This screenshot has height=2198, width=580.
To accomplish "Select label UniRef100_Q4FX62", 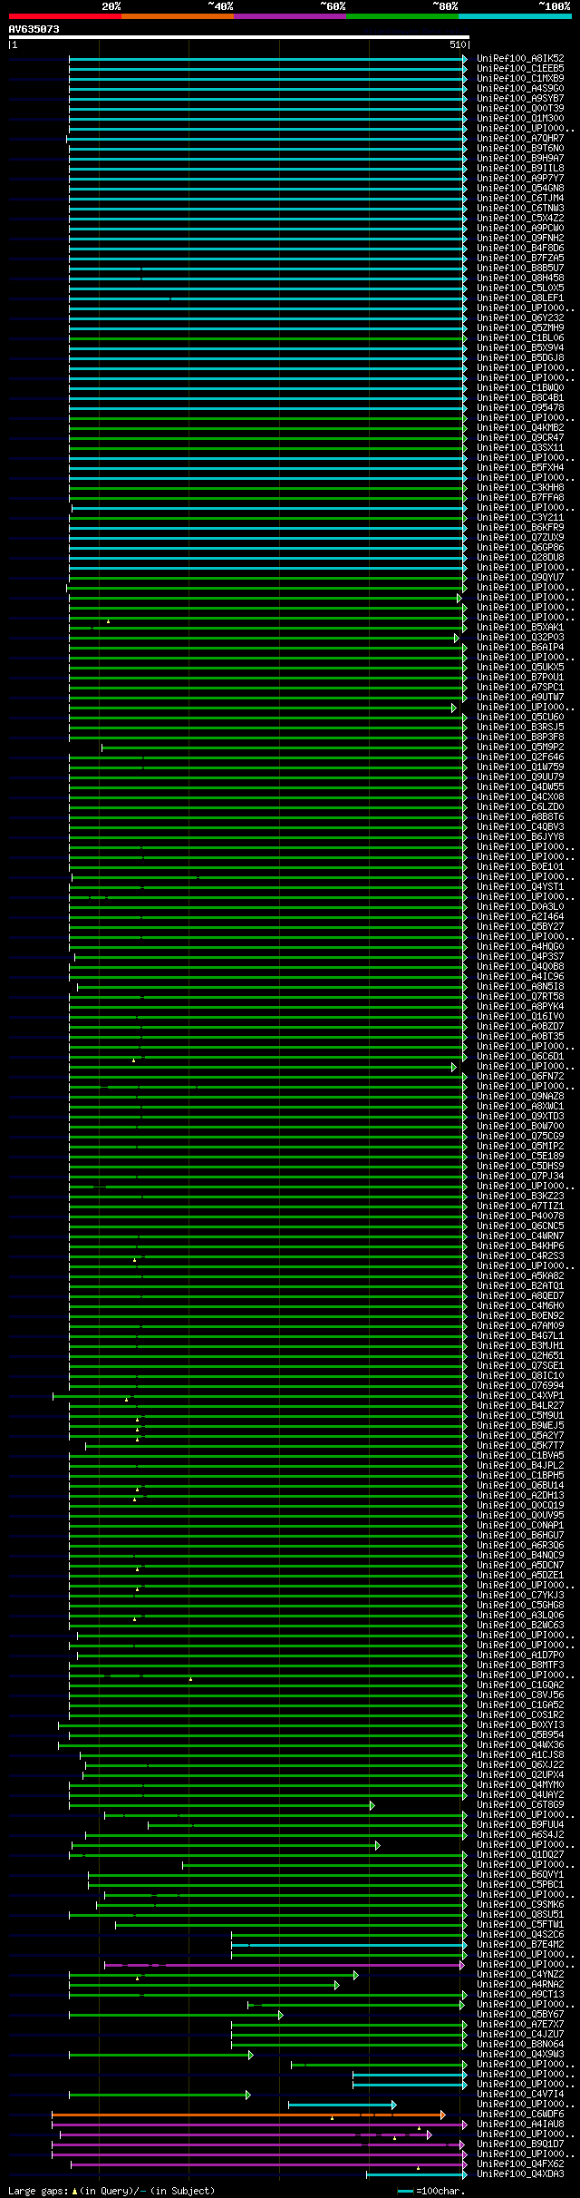I will tap(520, 2164).
